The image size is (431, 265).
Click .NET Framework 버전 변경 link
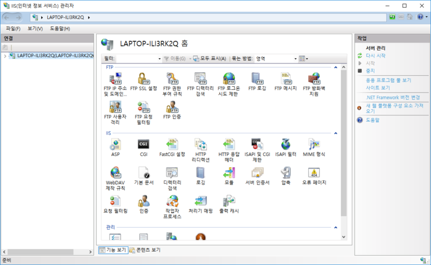click(x=393, y=98)
